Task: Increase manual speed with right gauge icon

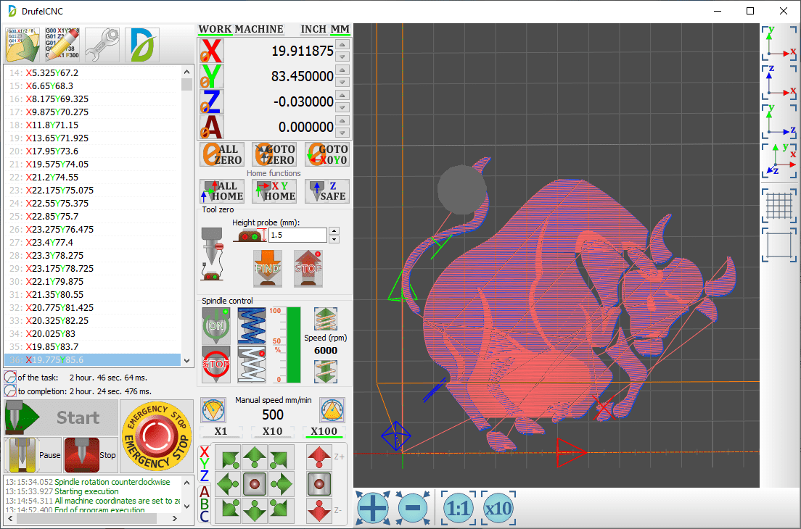Action: tap(332, 410)
